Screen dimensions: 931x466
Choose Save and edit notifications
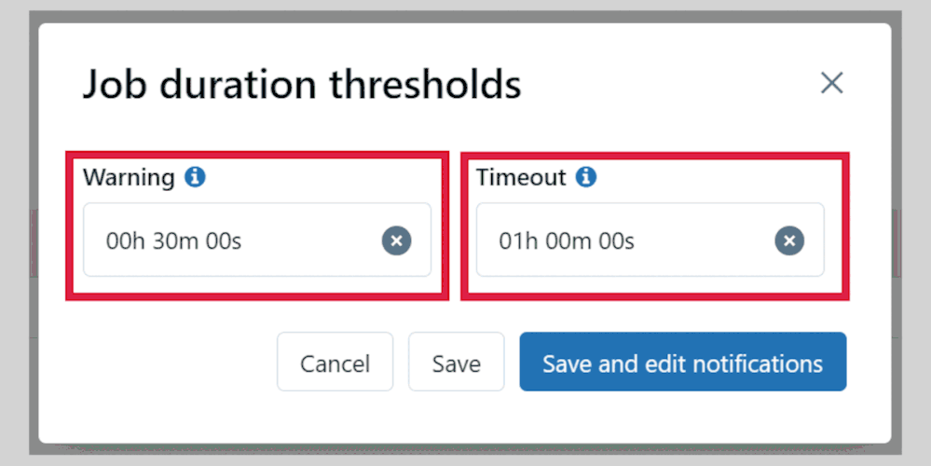coord(682,363)
